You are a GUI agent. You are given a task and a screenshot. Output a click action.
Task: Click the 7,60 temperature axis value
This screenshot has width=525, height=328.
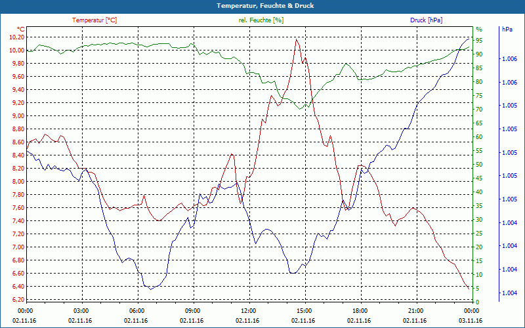point(18,207)
